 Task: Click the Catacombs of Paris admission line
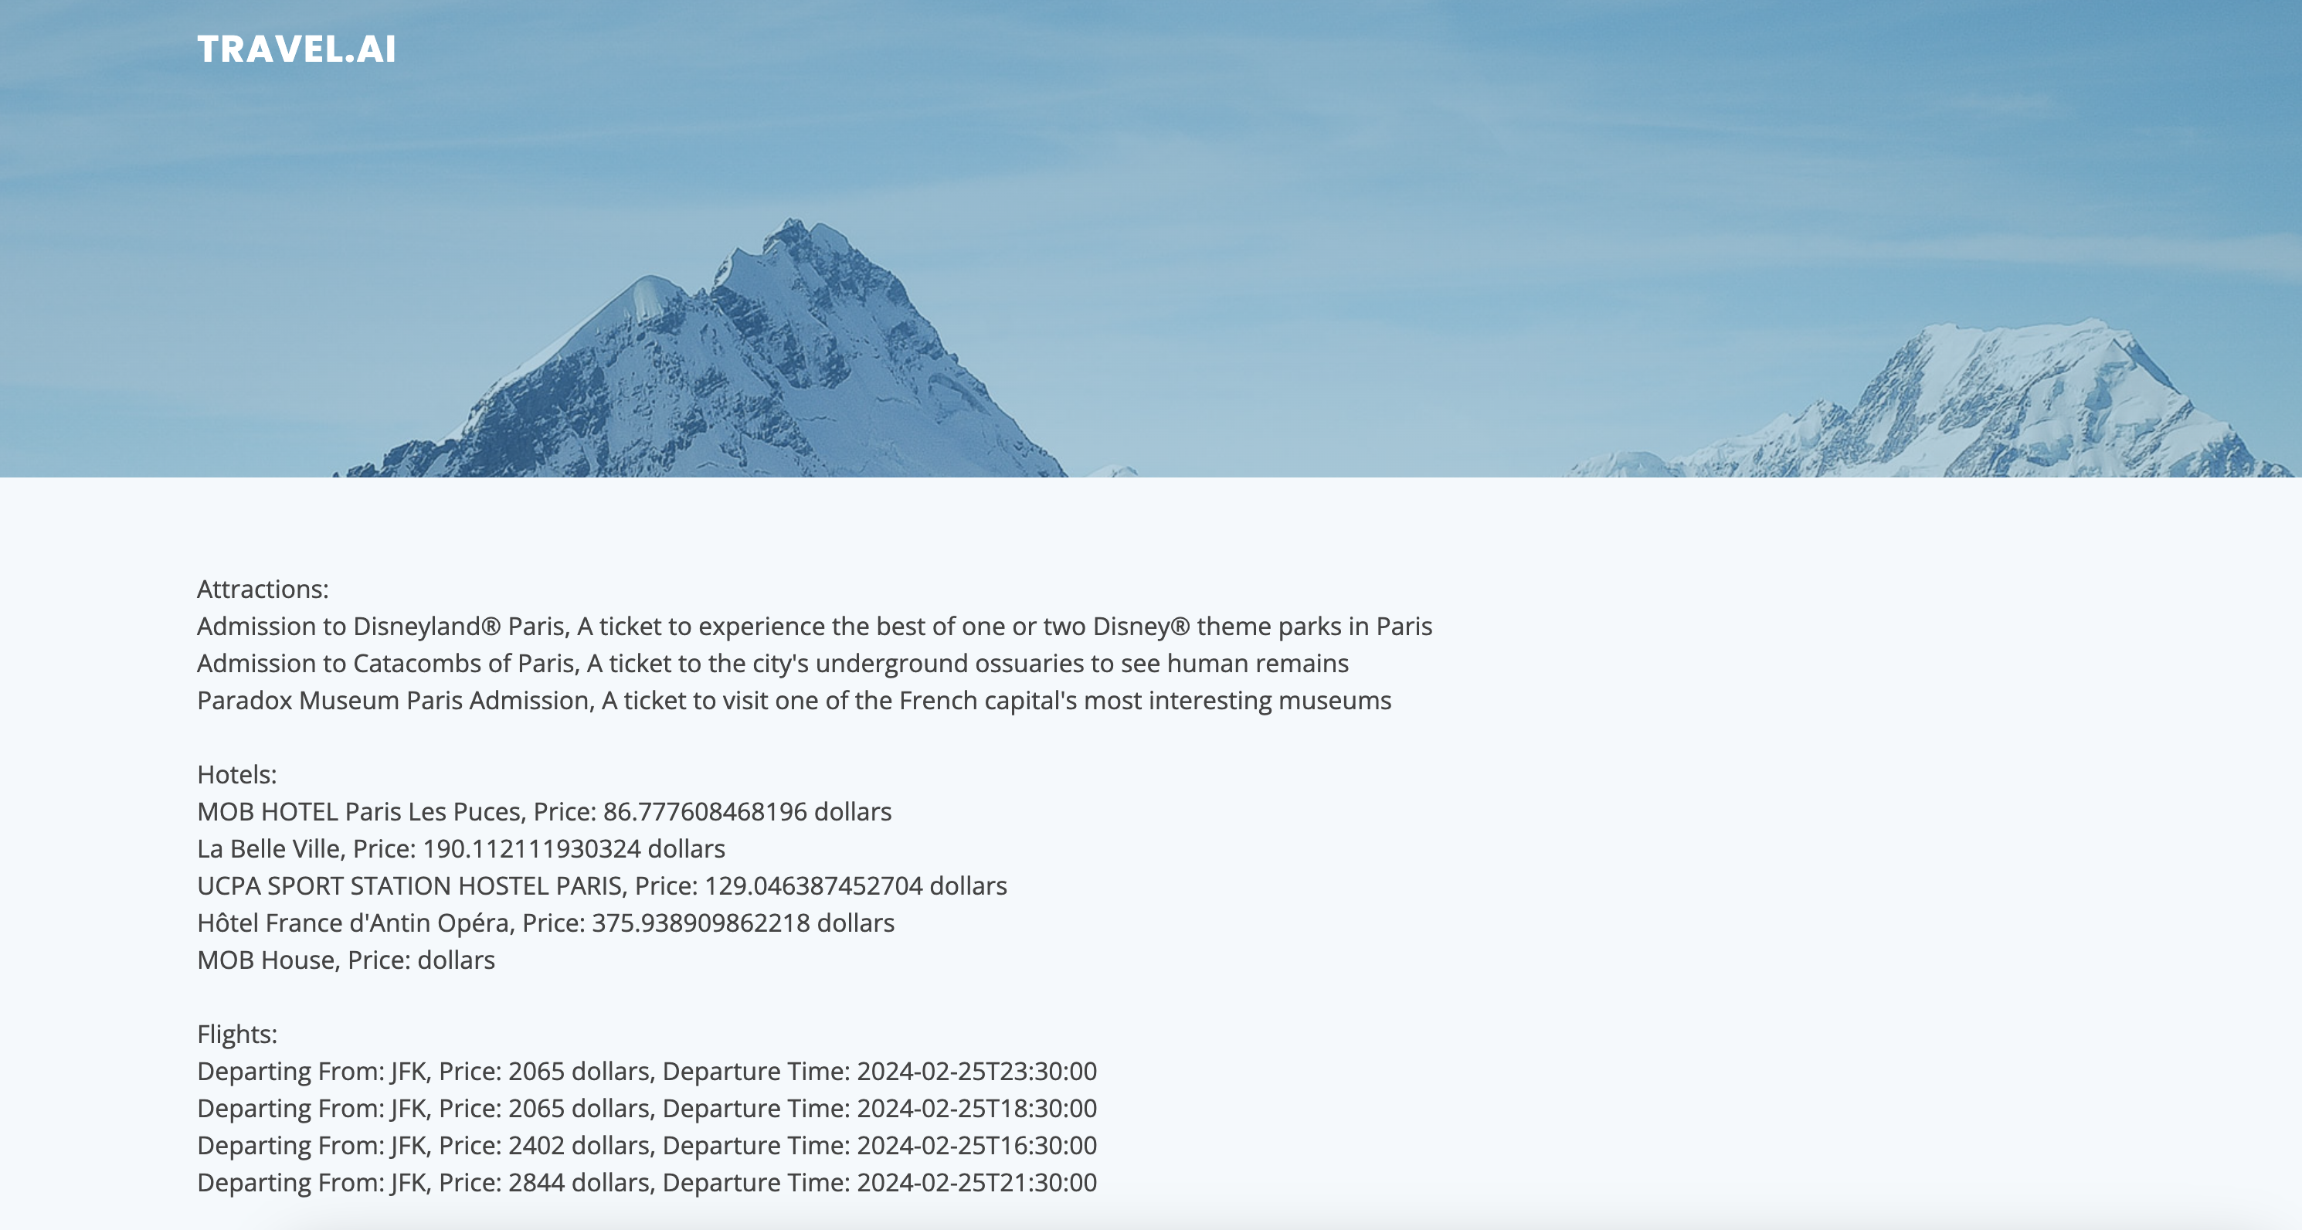[772, 663]
